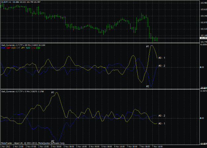The width and height of the screenshot is (207, 148).
Task: Click the 102.510 price axis value
Action: tap(204, 29)
